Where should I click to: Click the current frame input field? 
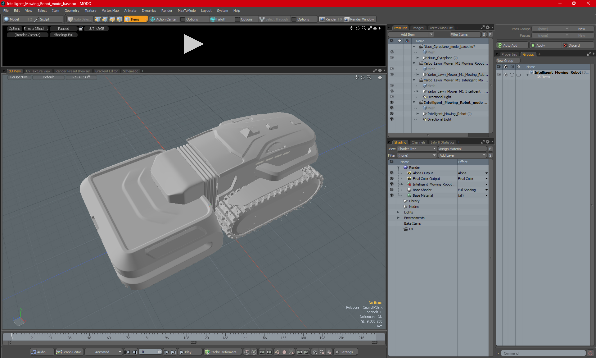tap(148, 352)
